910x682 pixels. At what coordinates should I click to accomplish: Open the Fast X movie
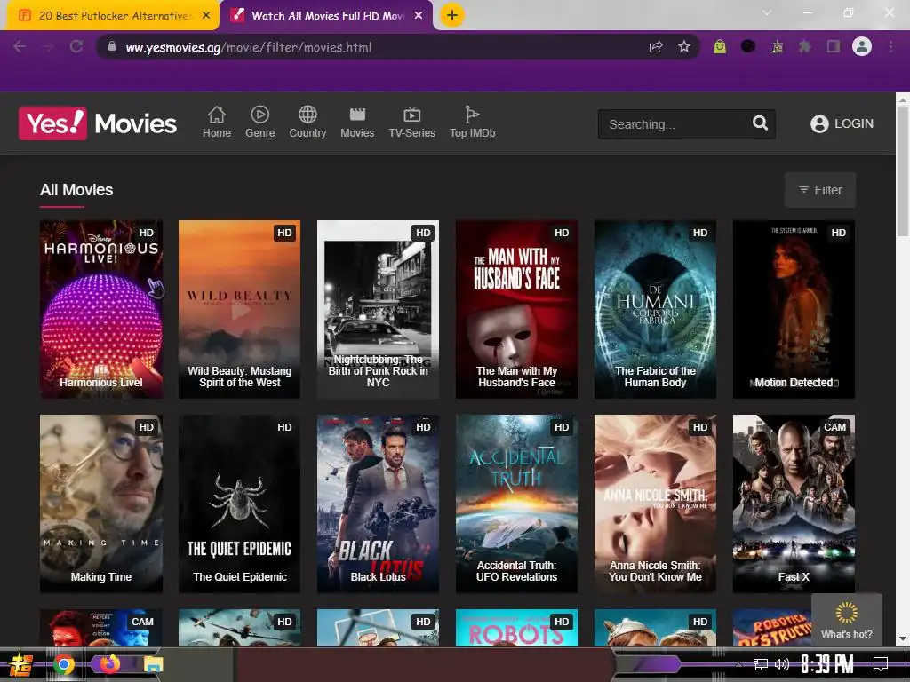794,504
